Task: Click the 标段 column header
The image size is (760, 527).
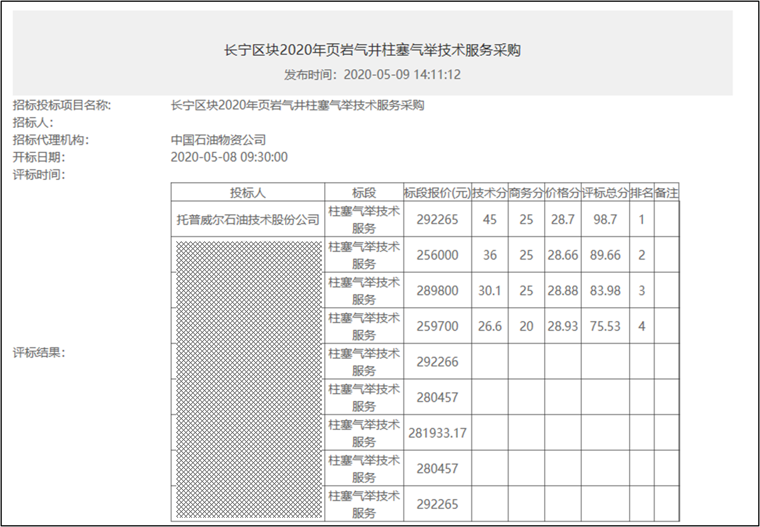Action: pos(364,193)
